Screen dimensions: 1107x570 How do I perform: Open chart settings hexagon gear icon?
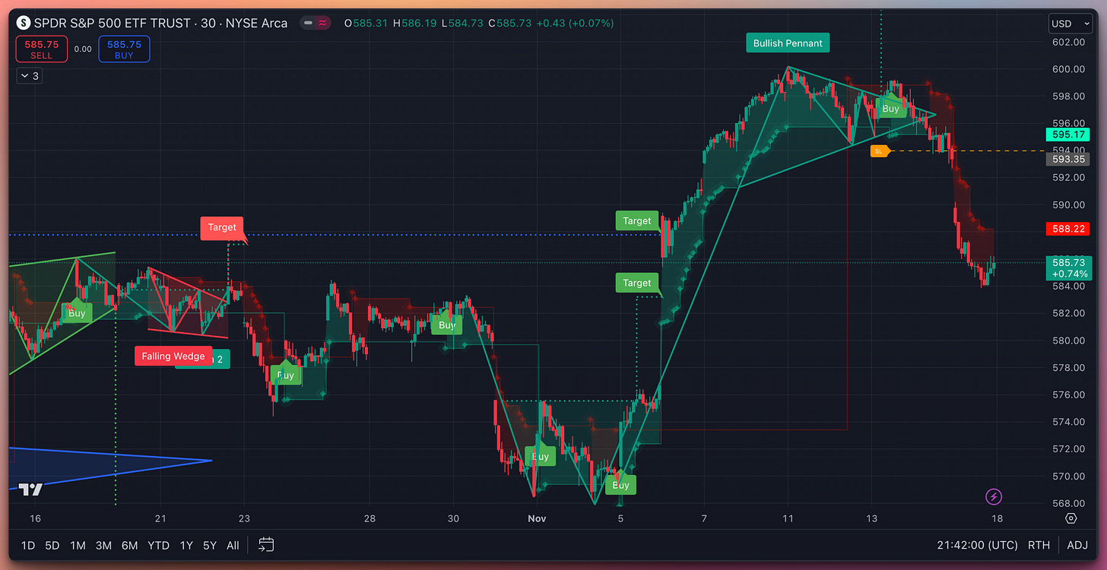(x=1071, y=518)
